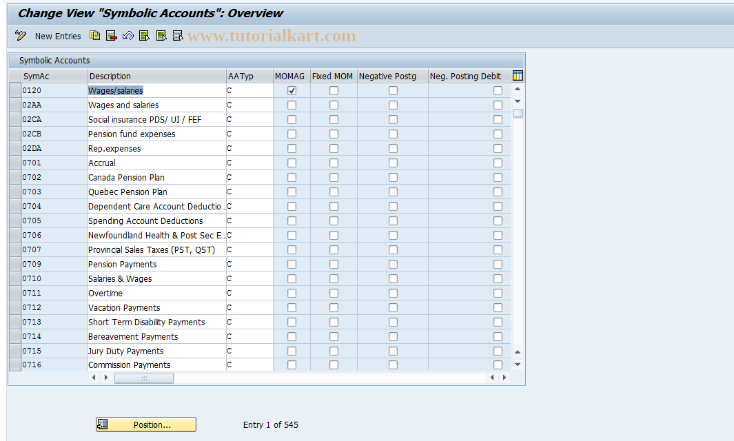Screen dimensions: 734x441
Task: Click the Spending Account Deductions description
Action: click(x=157, y=220)
